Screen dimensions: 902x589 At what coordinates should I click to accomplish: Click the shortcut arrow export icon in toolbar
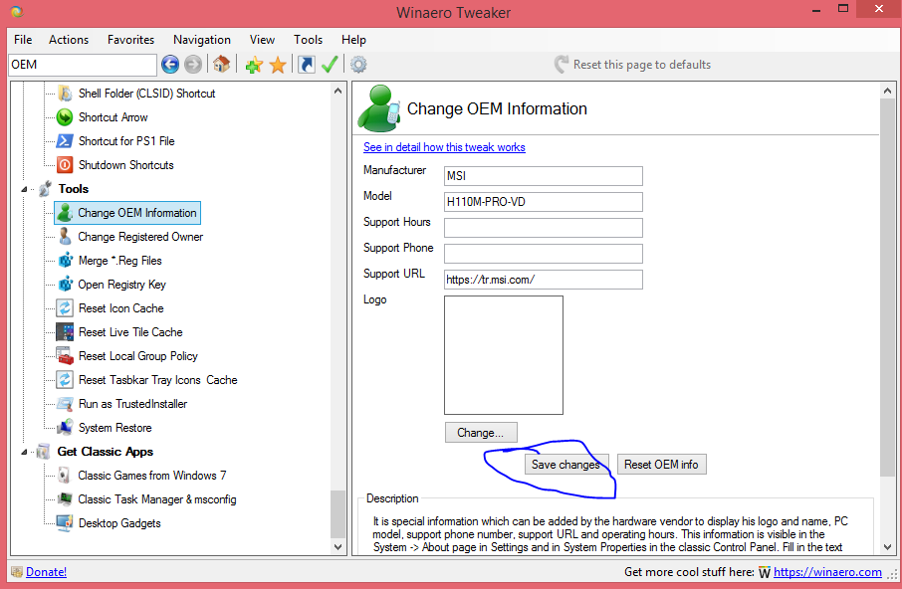(x=307, y=65)
